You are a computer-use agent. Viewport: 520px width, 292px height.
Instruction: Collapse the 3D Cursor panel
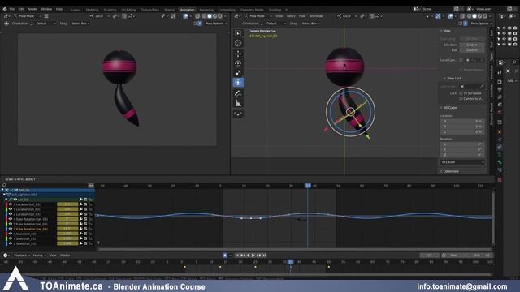click(x=441, y=108)
